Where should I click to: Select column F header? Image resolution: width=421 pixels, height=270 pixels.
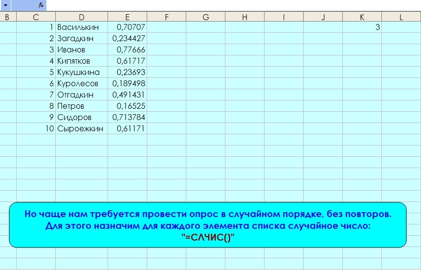coord(166,17)
